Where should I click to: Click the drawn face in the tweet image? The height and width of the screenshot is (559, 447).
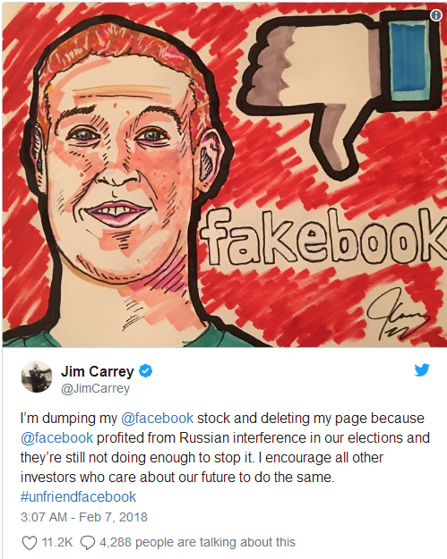[124, 171]
